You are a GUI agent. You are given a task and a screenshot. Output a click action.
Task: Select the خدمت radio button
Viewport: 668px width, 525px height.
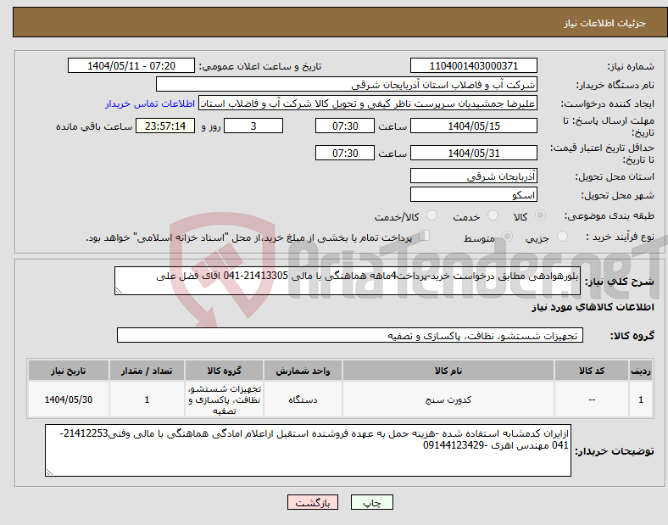[x=493, y=215]
